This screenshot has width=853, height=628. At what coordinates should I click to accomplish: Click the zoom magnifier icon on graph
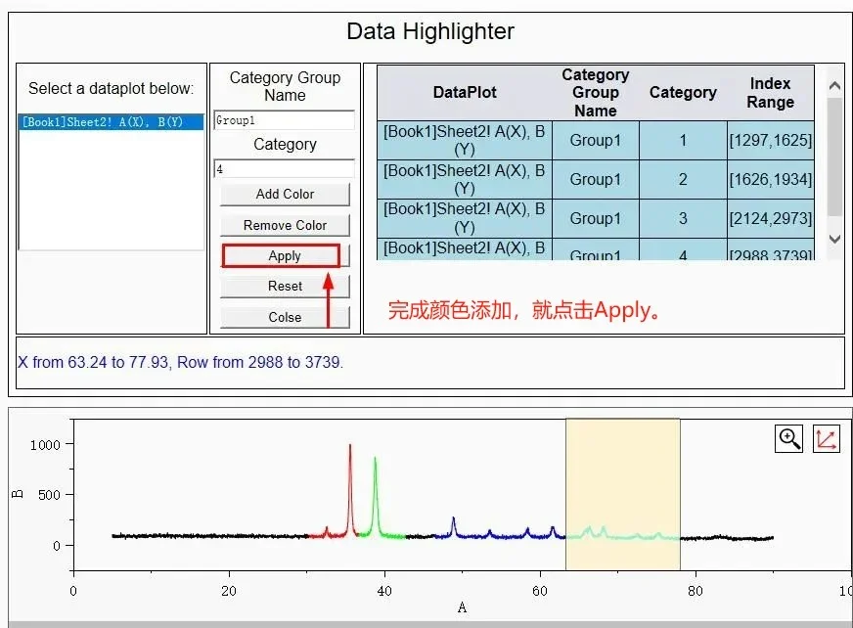(x=788, y=438)
